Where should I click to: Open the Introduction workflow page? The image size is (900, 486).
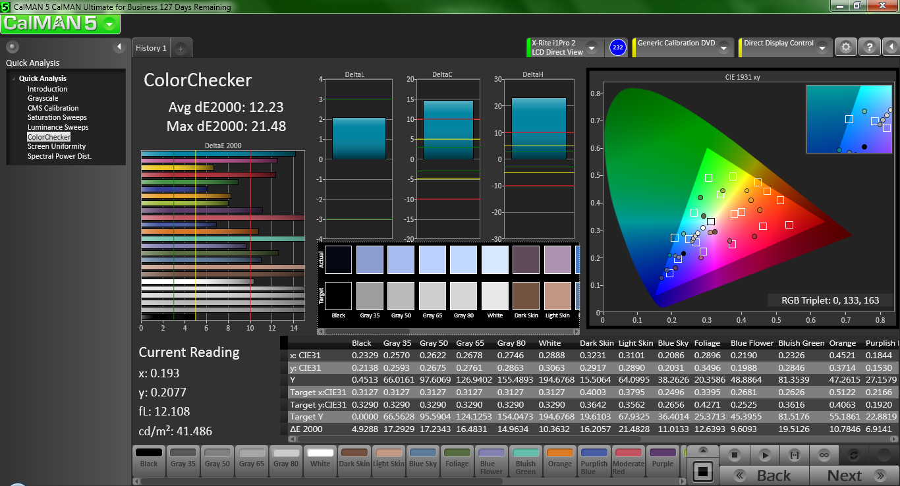tap(47, 89)
